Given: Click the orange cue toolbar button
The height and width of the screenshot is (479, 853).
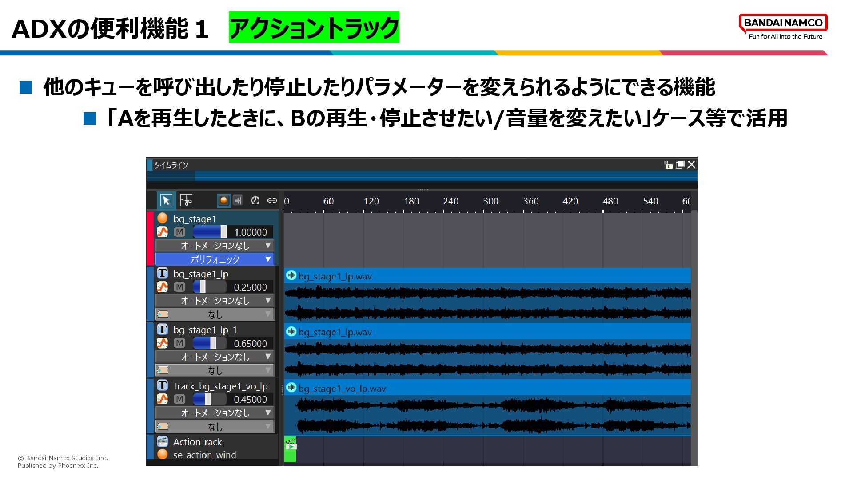Looking at the screenshot, I should coord(223,201).
